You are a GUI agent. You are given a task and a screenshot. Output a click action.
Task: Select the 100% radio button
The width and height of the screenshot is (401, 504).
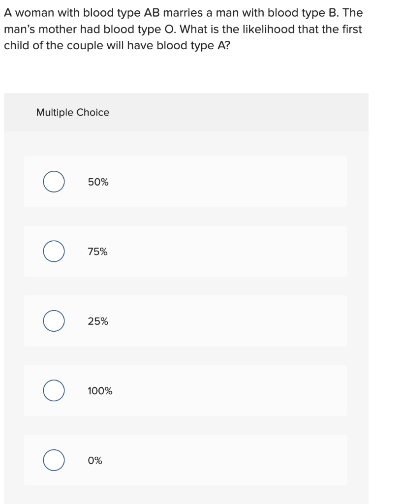tap(54, 391)
